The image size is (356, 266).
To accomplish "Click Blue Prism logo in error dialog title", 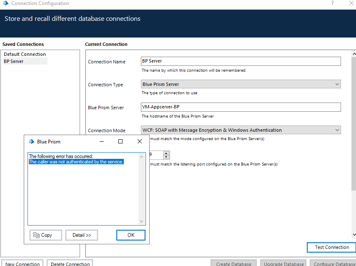I will pos(31,141).
